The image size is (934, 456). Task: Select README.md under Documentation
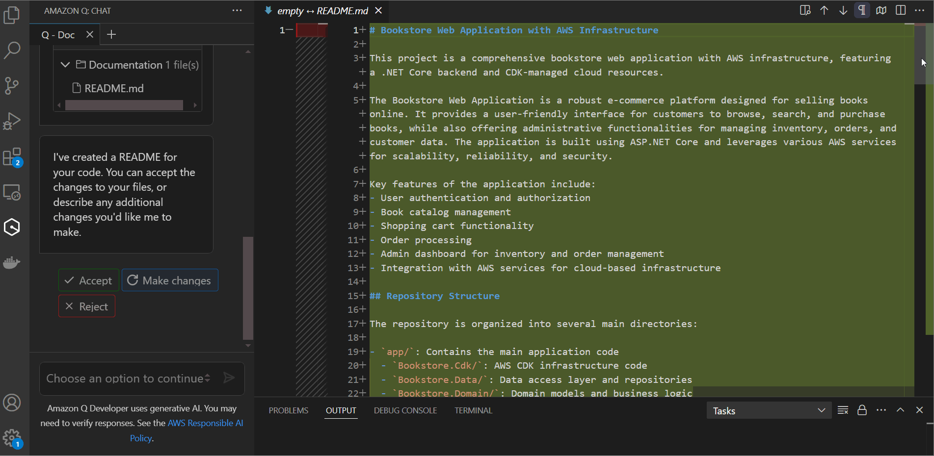pos(114,88)
